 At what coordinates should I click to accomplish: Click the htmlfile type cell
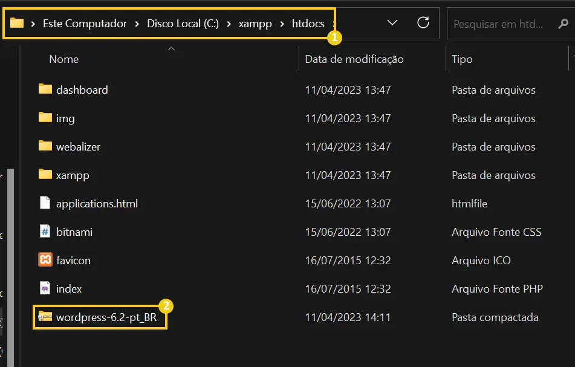pyautogui.click(x=469, y=204)
